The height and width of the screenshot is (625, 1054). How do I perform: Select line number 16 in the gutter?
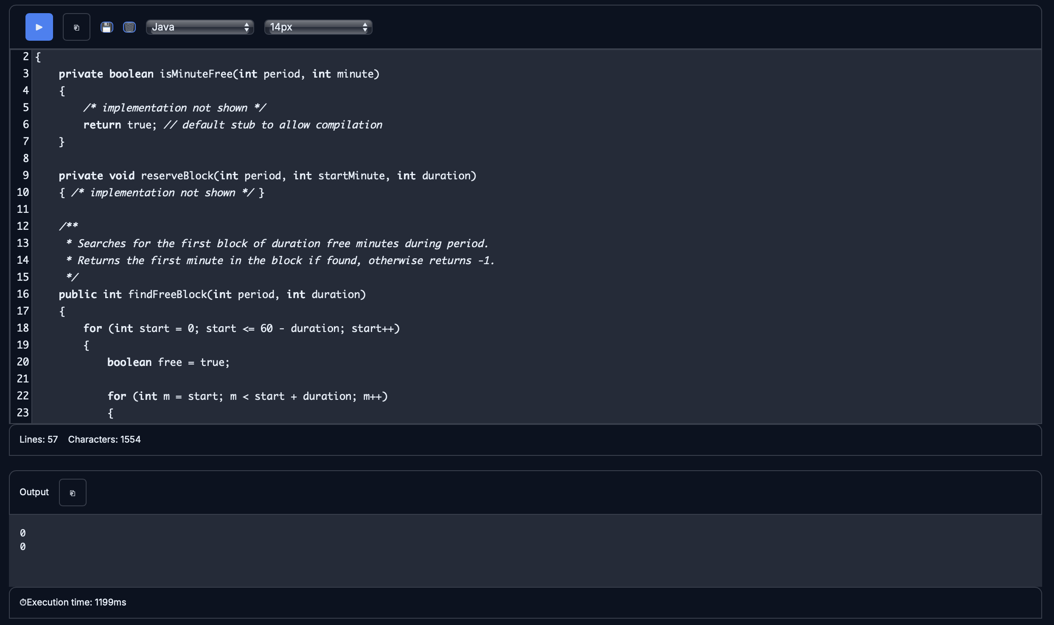tap(23, 294)
